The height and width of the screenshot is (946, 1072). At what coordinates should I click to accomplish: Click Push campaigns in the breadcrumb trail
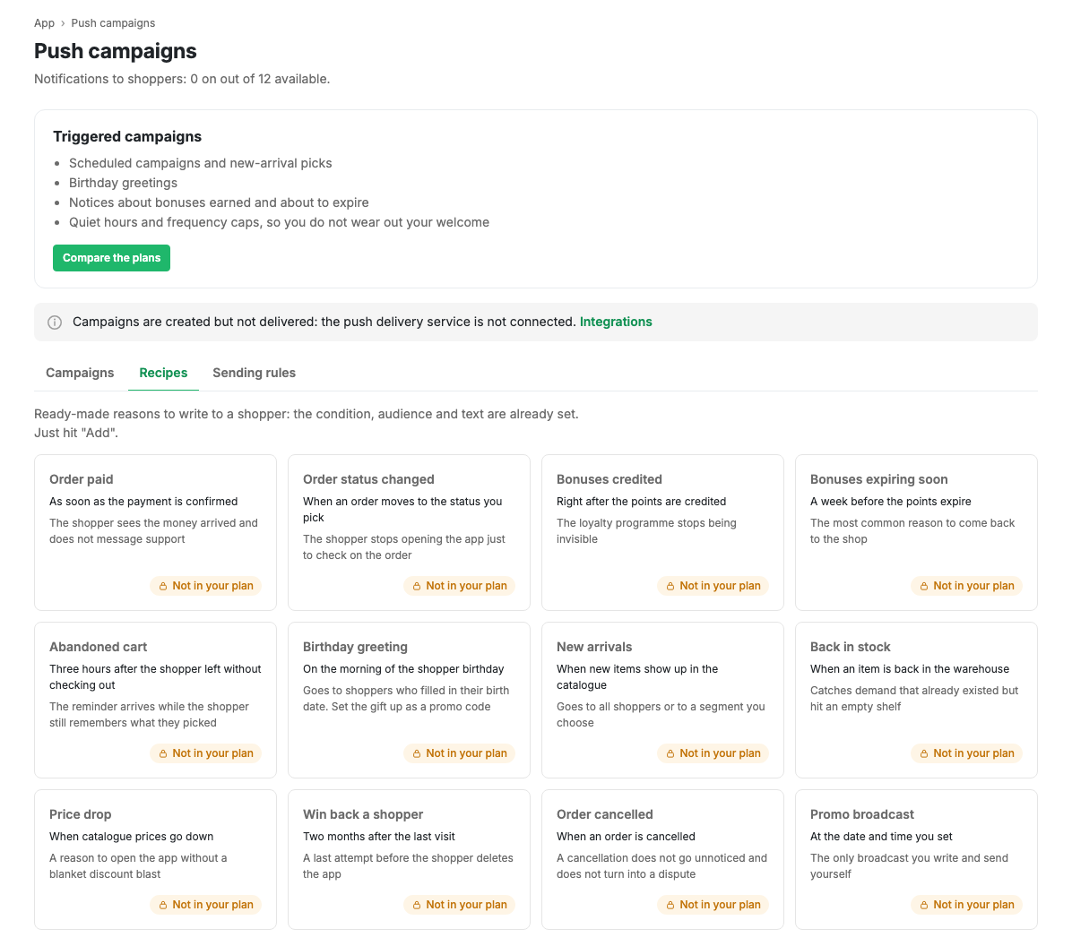[114, 23]
